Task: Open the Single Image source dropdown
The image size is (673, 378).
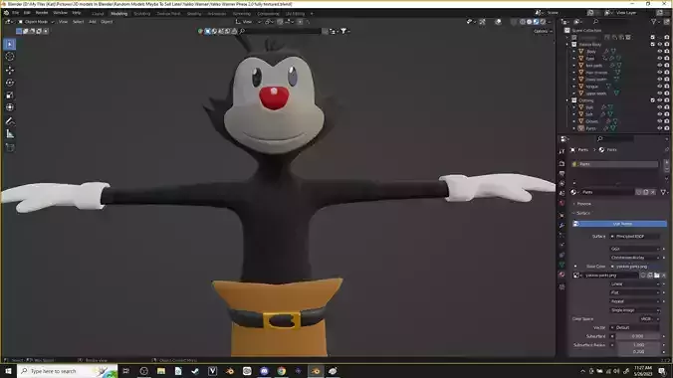Action: (635, 310)
